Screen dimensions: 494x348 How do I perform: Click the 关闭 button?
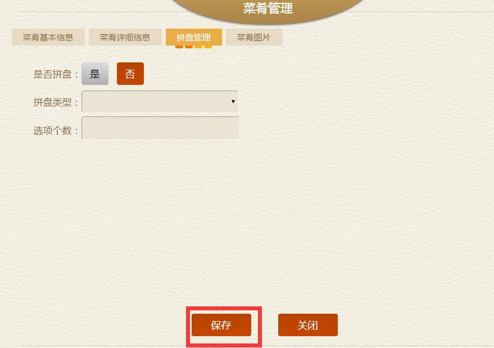tap(308, 325)
